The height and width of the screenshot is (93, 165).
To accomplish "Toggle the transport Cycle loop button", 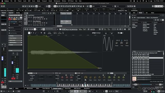I will (x=72, y=91).
